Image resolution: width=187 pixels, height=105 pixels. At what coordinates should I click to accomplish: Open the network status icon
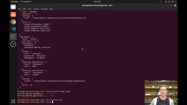pyautogui.click(x=166, y=1)
